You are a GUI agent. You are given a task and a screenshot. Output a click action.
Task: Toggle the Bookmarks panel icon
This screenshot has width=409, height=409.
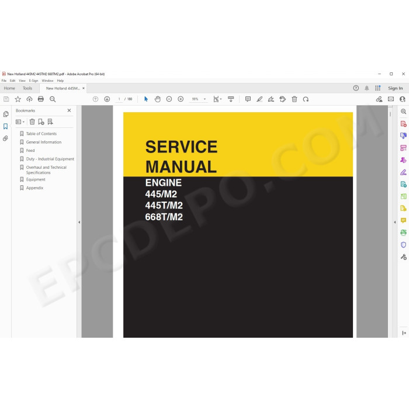[x=5, y=126]
